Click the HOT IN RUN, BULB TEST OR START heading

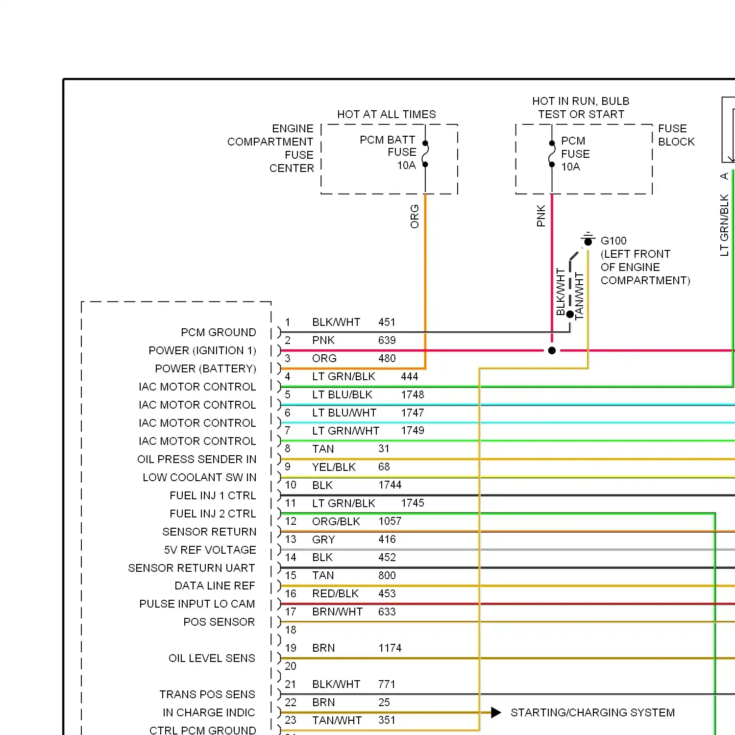pos(581,108)
